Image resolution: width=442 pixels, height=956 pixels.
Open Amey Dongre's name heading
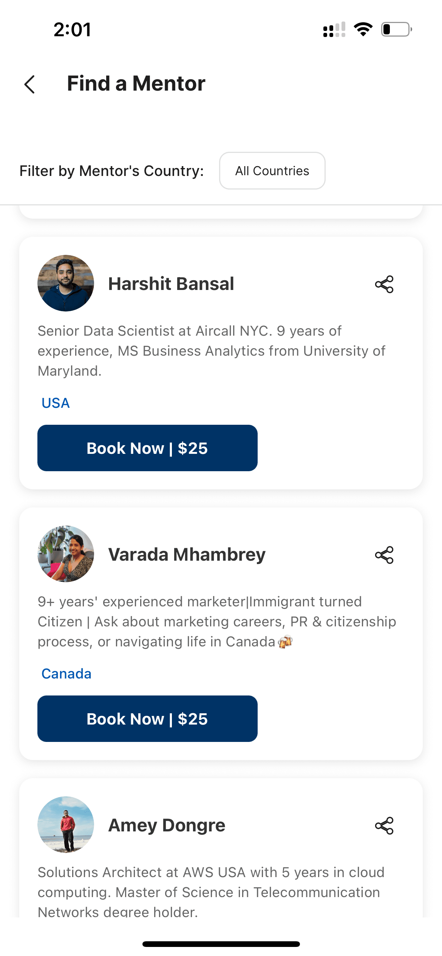[x=167, y=825]
